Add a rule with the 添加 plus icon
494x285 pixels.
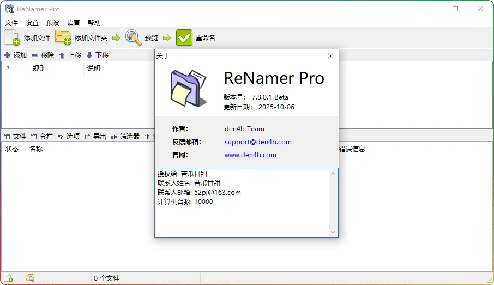(x=8, y=55)
